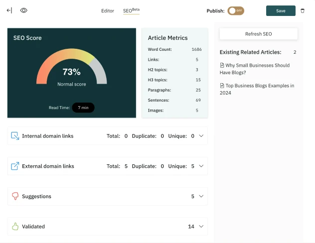Viewport: 315px width, 243px height.
Task: Collapse the sidebar with the back arrow icon
Action: coord(9,10)
